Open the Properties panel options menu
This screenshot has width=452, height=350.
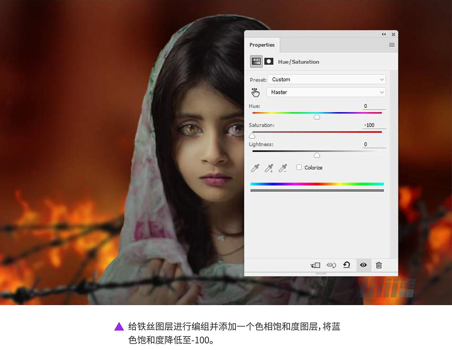pos(392,45)
